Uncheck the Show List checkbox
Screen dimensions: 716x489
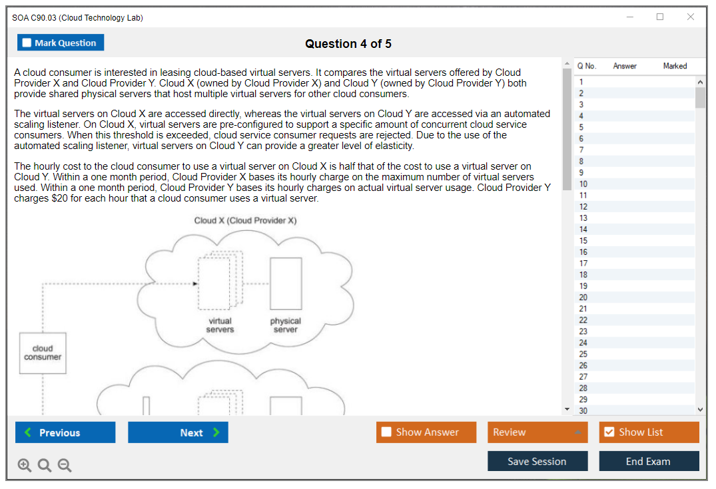click(x=609, y=432)
